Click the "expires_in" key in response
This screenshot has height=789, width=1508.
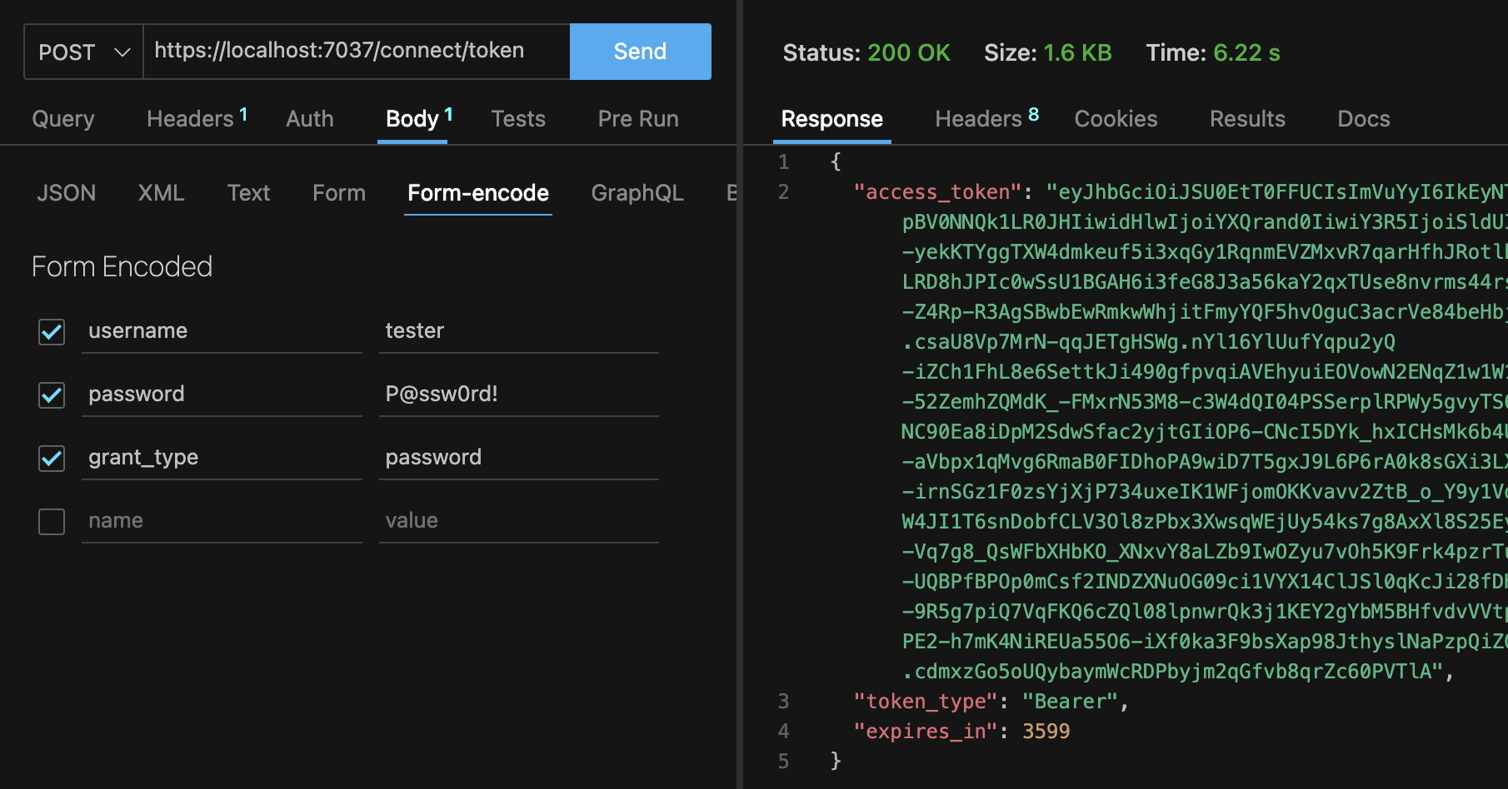point(926,732)
